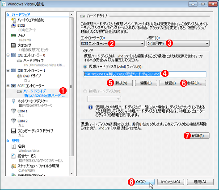Click the スナップショット ファイルの場所 icon

pyautogui.click(x=13, y=166)
